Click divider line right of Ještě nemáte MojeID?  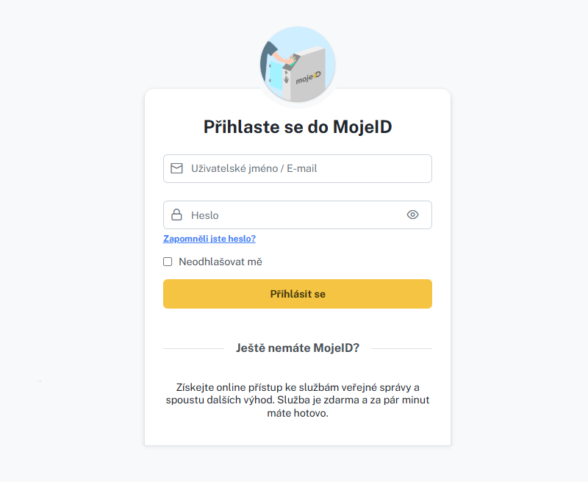coord(401,348)
